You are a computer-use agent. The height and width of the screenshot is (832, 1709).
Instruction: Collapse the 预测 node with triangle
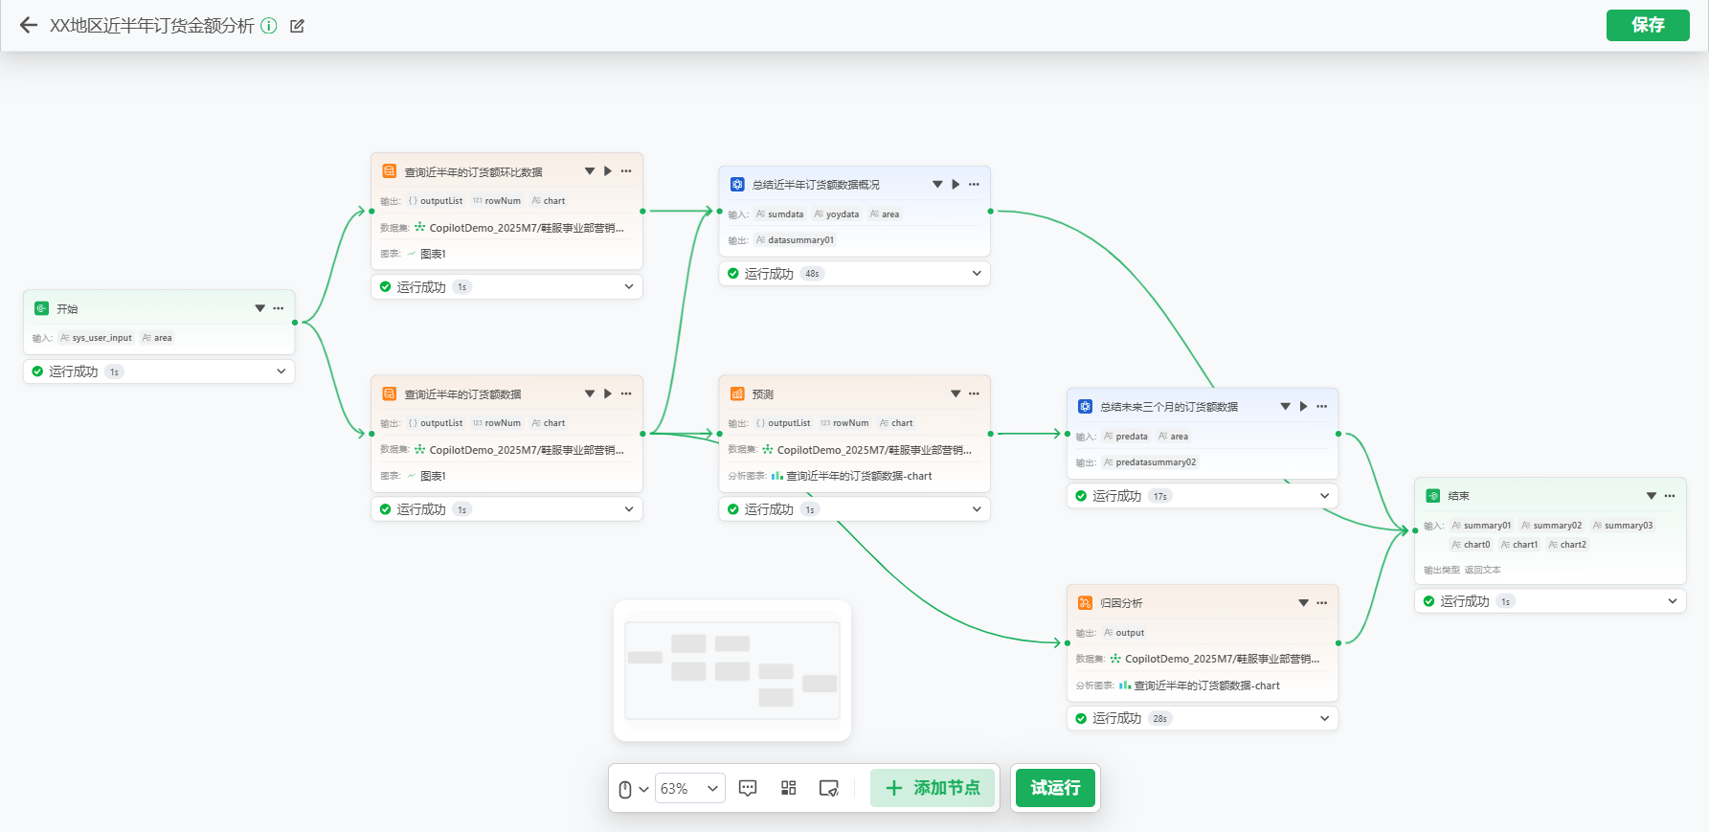pos(956,394)
